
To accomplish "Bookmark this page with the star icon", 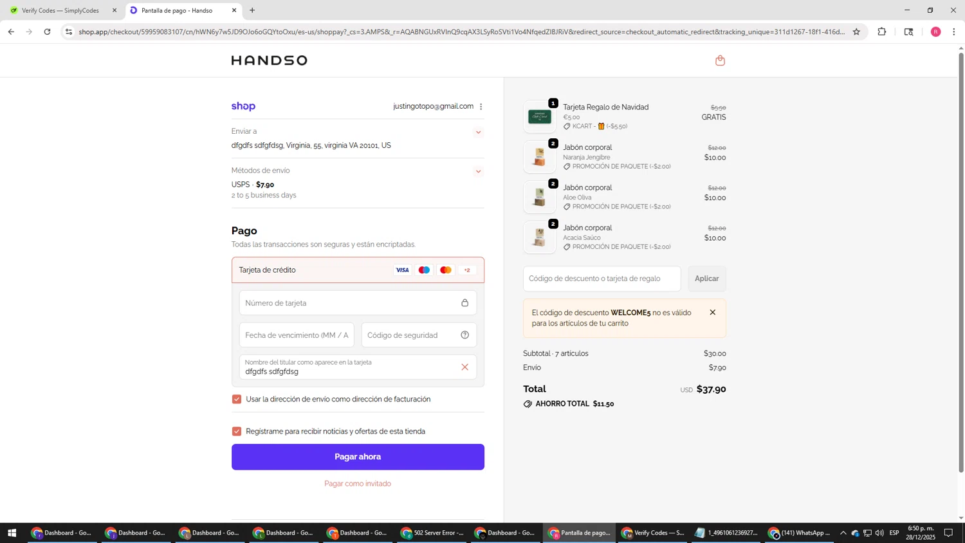I will 856,32.
